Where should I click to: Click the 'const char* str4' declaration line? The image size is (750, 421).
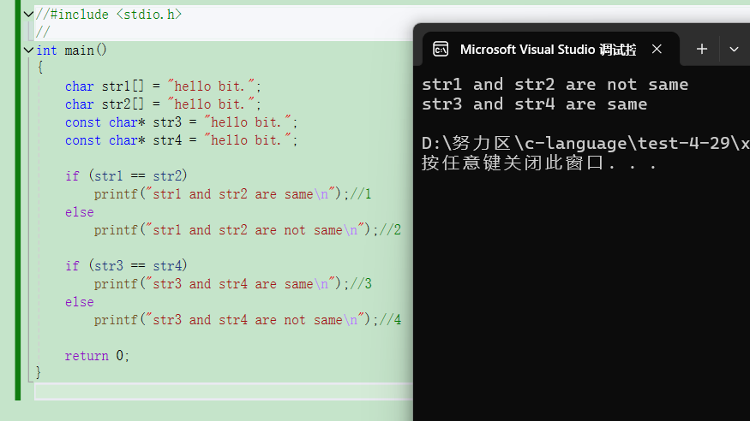[181, 140]
